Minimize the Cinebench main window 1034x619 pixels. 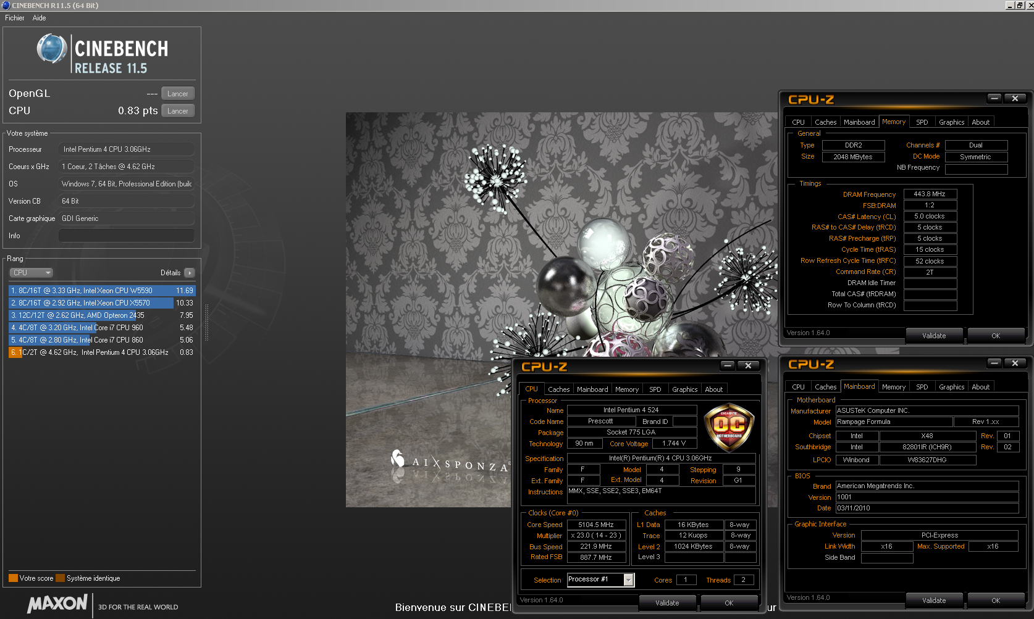[1009, 5]
